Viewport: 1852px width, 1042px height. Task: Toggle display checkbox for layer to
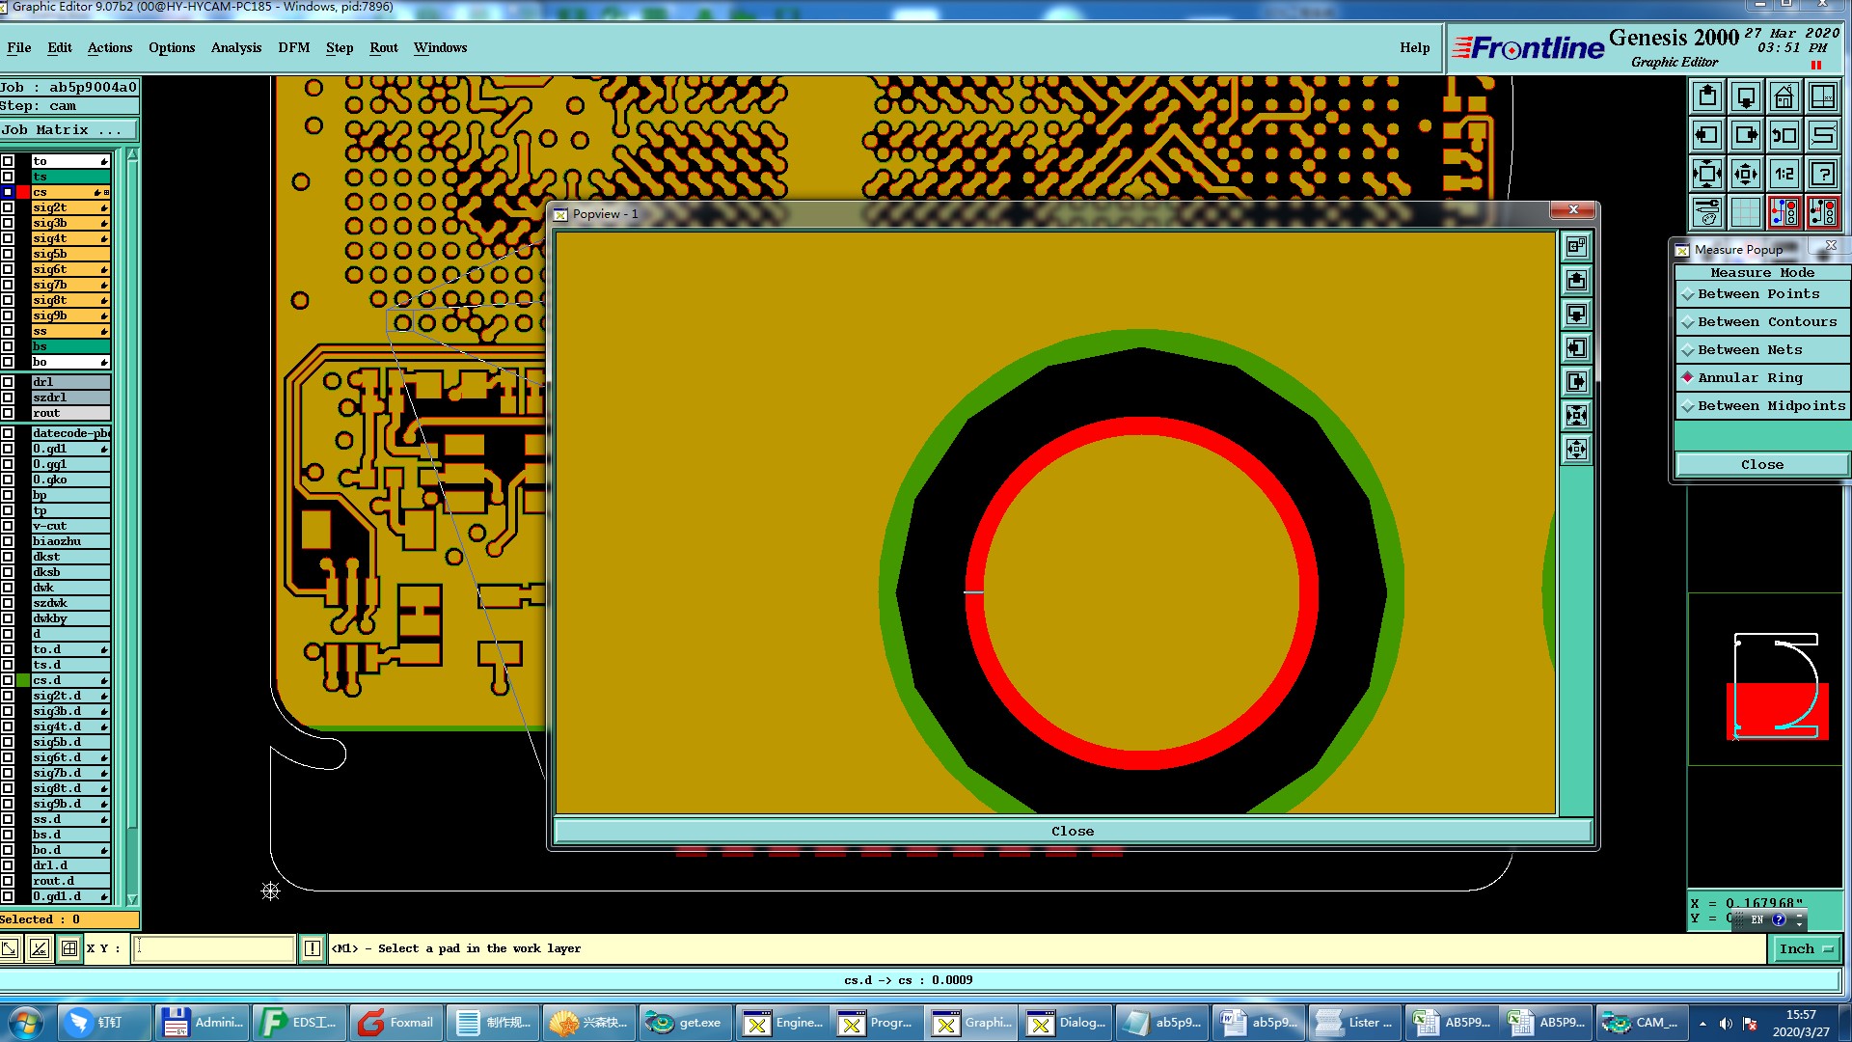pyautogui.click(x=8, y=161)
